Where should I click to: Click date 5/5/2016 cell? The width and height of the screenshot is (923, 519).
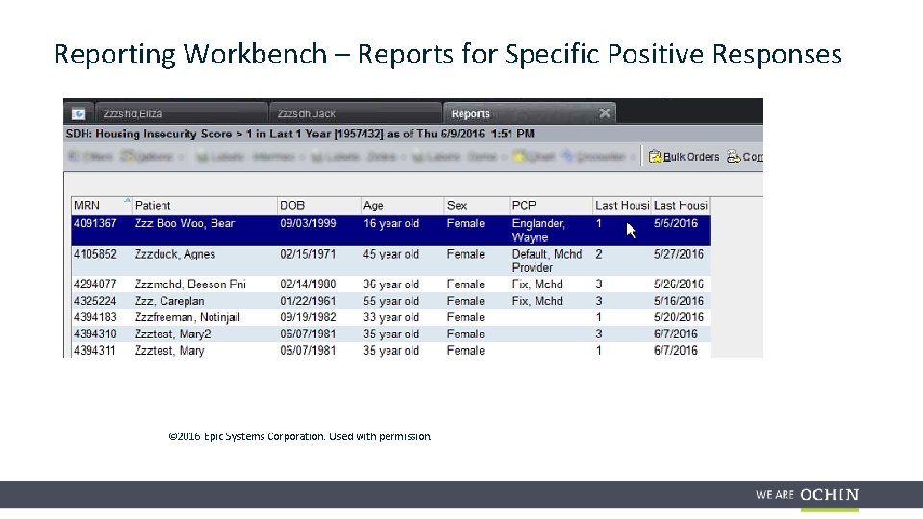pos(676,224)
